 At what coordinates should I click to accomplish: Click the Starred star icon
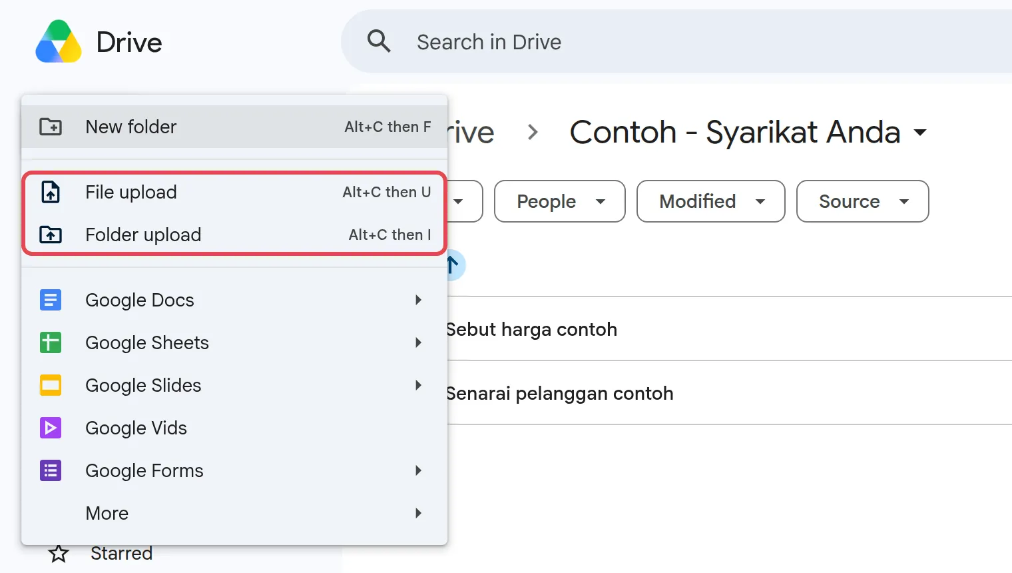click(x=59, y=554)
